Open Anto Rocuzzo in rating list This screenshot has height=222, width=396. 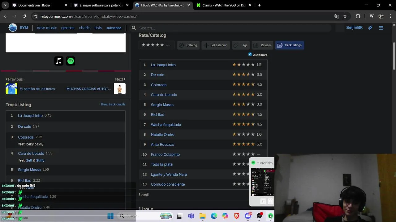pos(162,144)
